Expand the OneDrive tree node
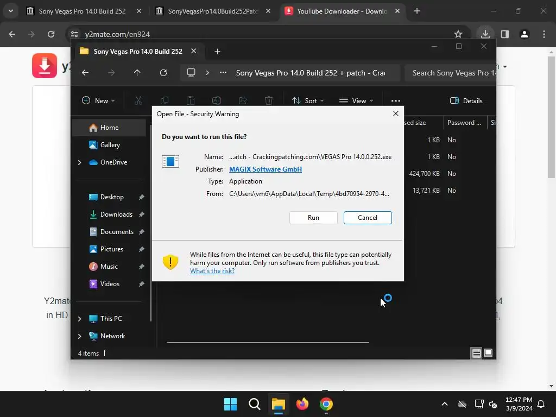The image size is (556, 417). click(x=79, y=162)
